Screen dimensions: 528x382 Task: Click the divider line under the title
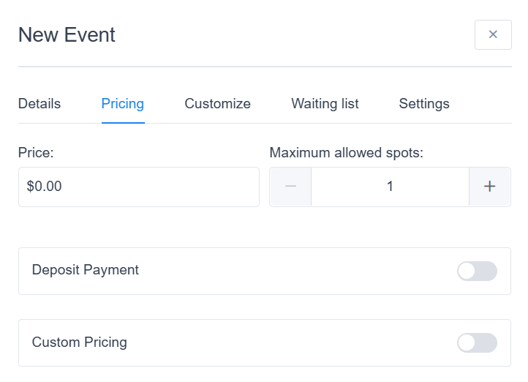click(x=264, y=67)
